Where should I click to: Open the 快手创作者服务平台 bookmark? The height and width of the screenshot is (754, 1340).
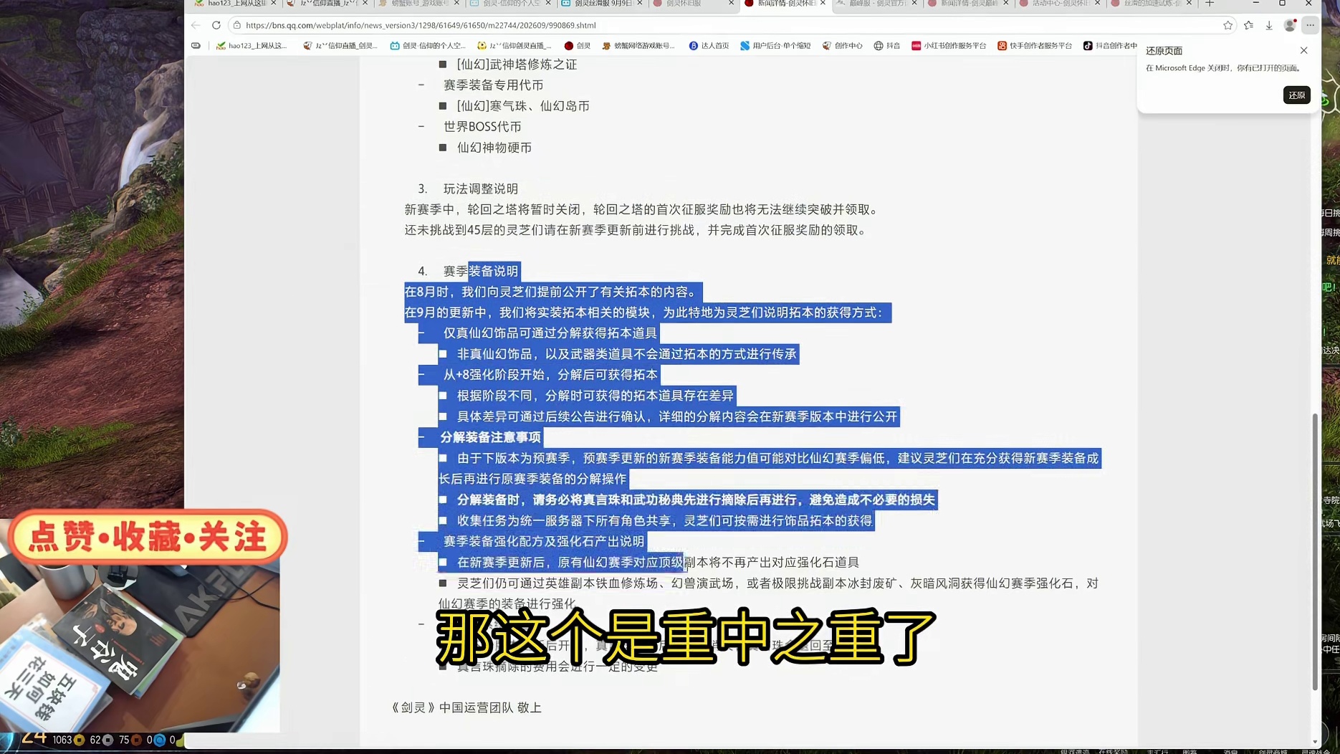[x=1035, y=45]
